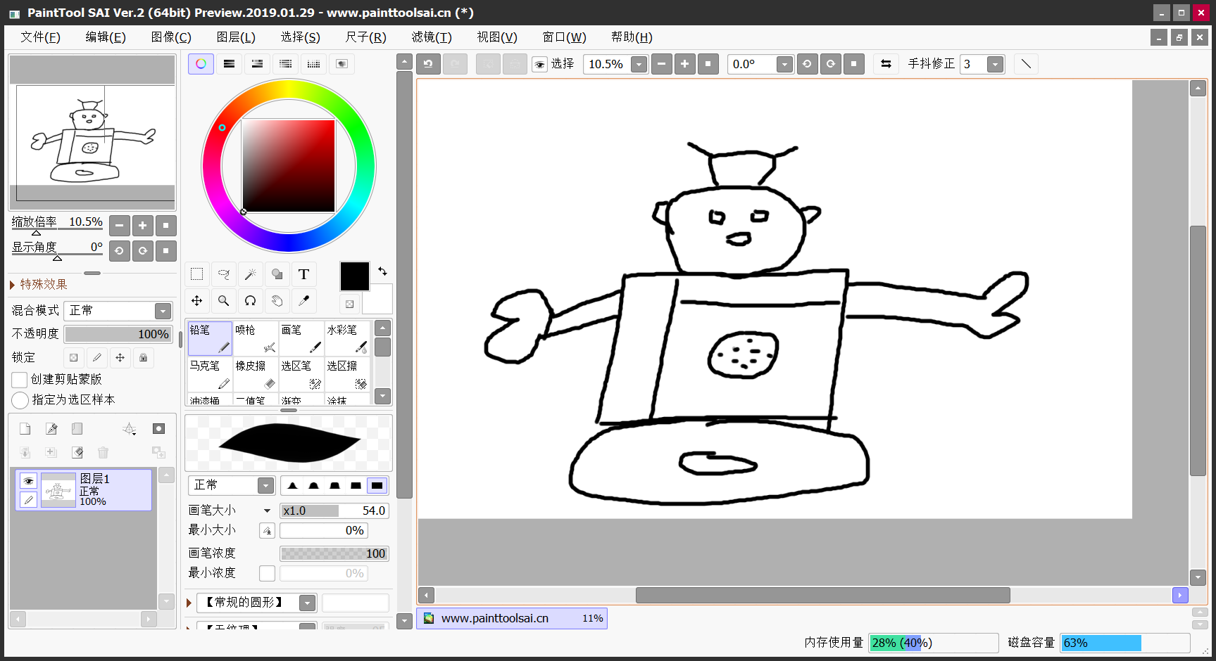Select the shape tool

click(x=277, y=274)
